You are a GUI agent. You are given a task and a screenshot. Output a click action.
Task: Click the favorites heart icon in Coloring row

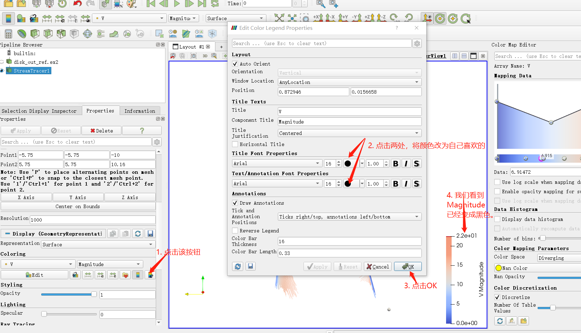125,274
